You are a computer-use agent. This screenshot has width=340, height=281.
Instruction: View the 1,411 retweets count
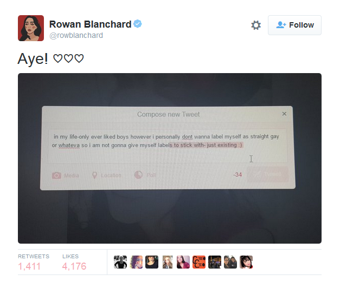tap(29, 266)
